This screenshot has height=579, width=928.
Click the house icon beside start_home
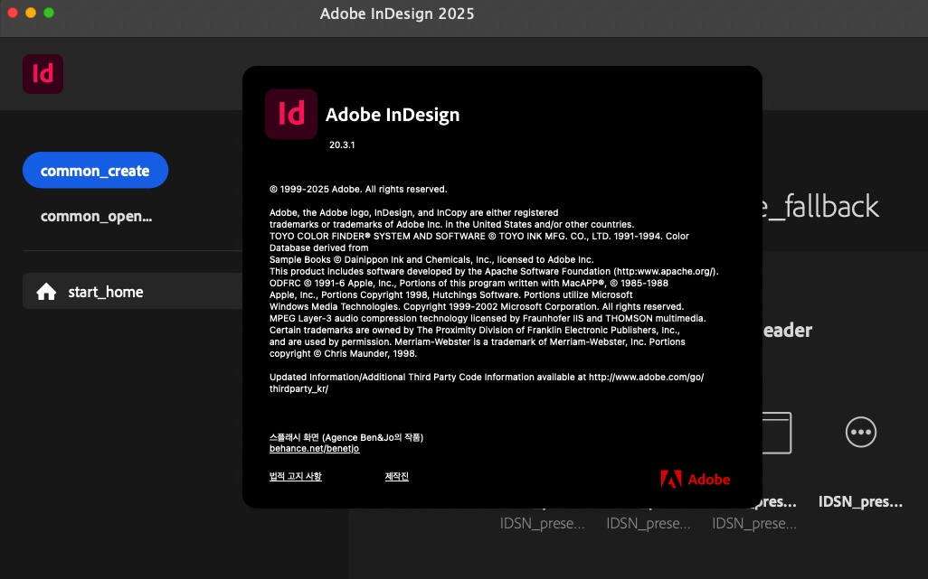pos(46,292)
